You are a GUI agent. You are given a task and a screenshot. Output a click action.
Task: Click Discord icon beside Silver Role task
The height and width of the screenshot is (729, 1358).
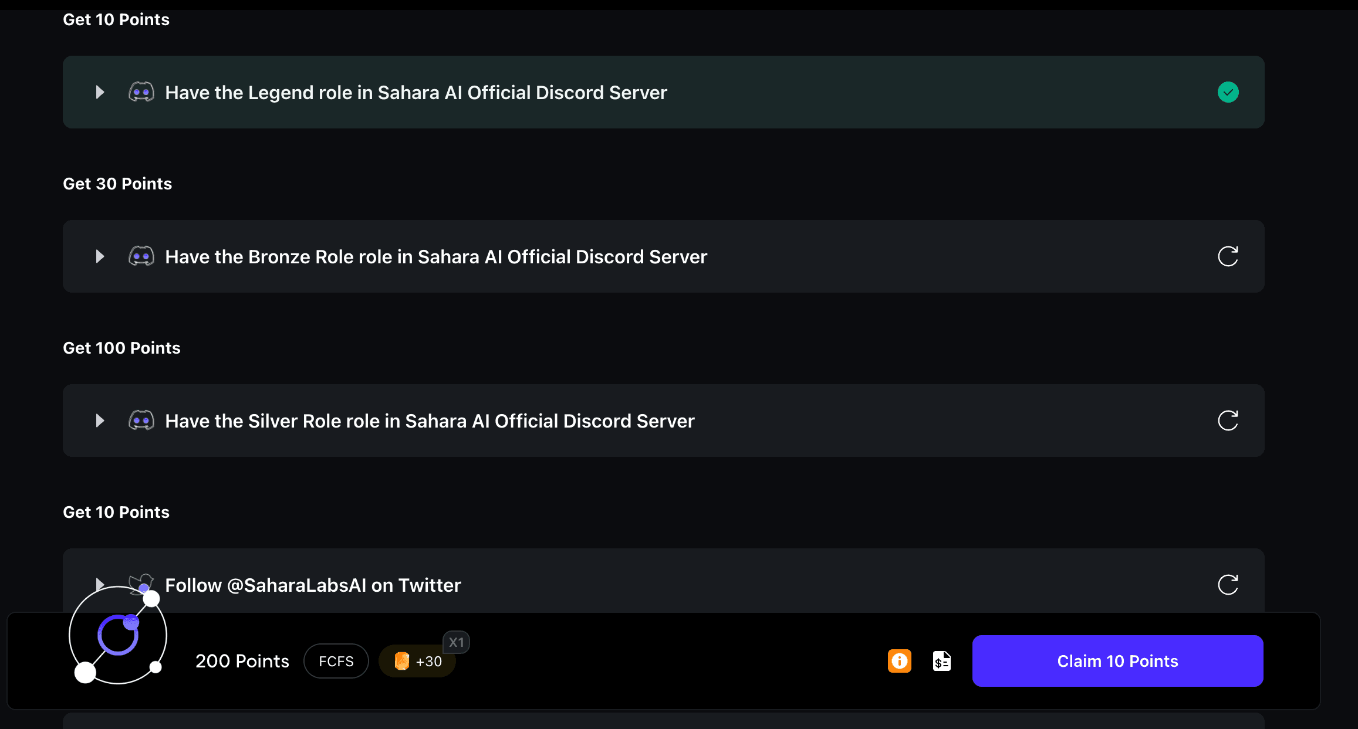point(141,421)
